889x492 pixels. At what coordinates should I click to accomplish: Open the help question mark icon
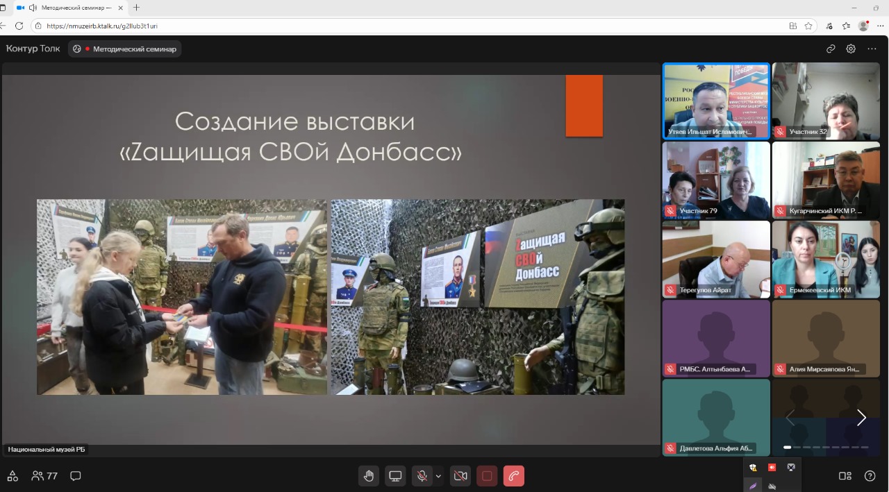870,476
